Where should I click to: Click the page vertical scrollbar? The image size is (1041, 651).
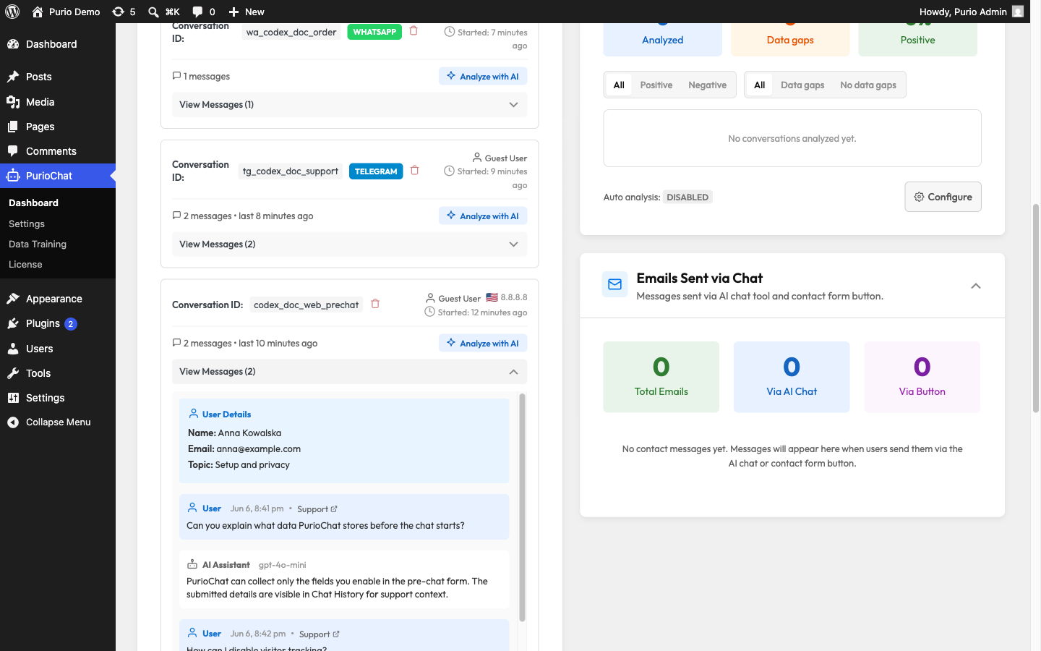click(1036, 307)
